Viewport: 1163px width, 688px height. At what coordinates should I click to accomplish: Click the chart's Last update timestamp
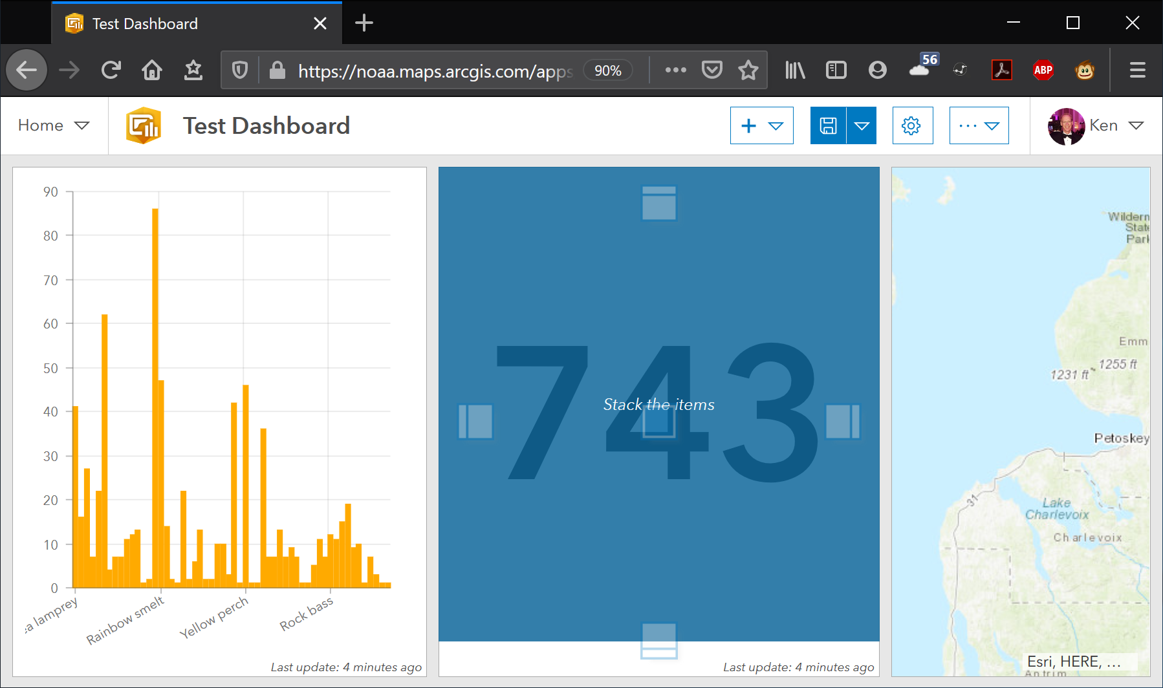346,667
